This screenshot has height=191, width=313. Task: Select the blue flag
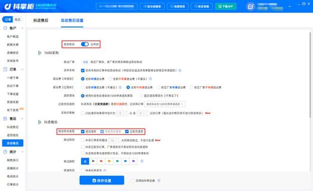point(125,161)
